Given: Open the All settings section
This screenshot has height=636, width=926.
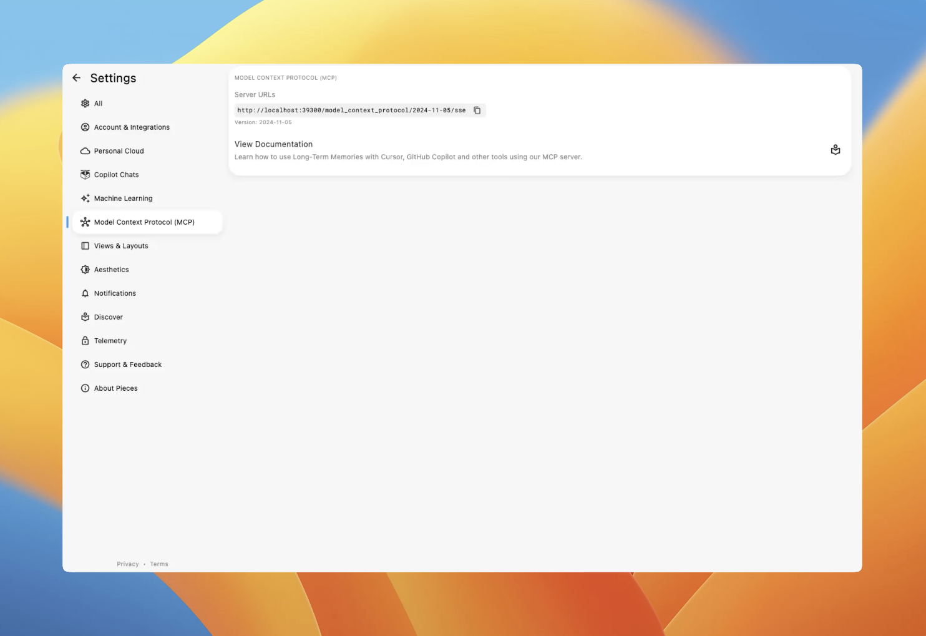Looking at the screenshot, I should pyautogui.click(x=147, y=104).
